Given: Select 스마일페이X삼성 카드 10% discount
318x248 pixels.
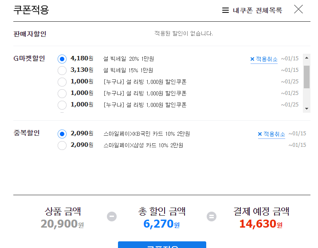Looking at the screenshot, I should 62,146.
